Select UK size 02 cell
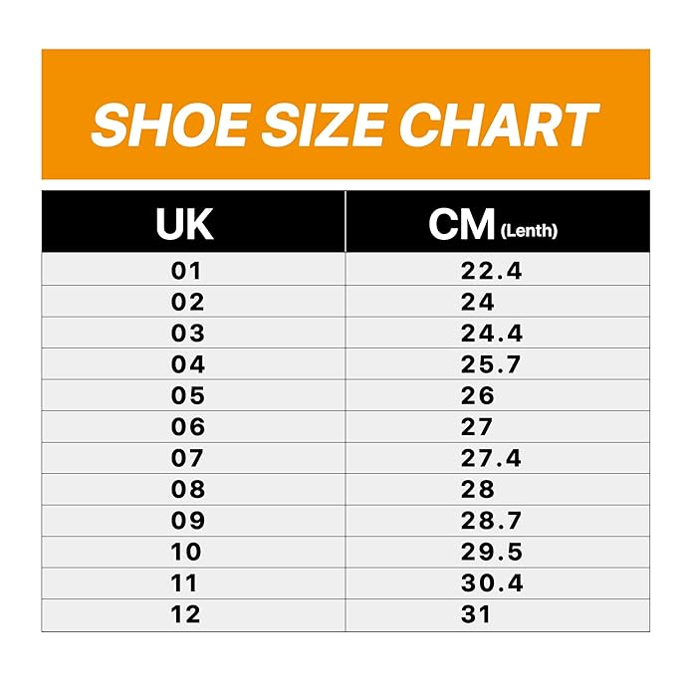Screen dimensions: 692x692 coord(187,303)
